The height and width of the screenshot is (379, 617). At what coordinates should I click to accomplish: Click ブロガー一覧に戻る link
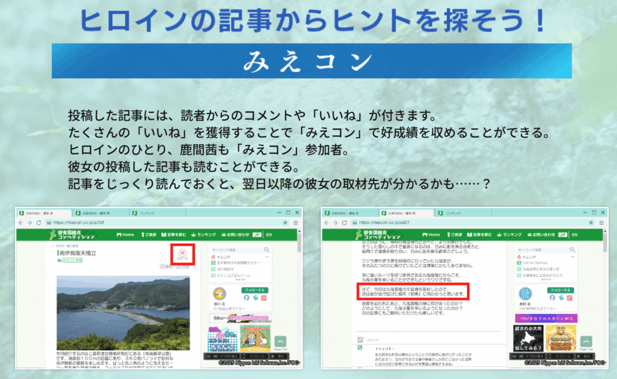pyautogui.click(x=65, y=246)
